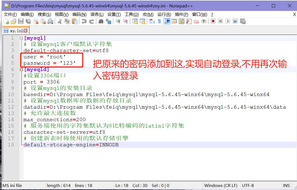297x190 pixels.
Task: Click the macro Playback icon
Action: [x=228, y=21]
